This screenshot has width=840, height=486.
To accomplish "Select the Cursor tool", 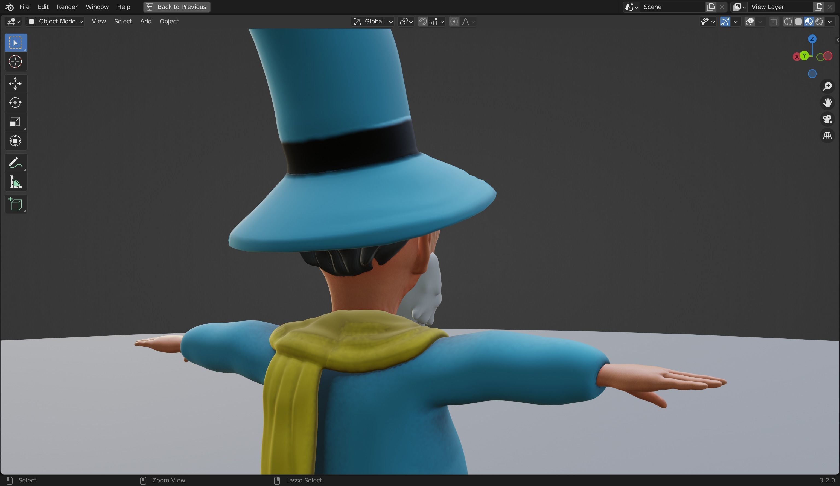I will point(15,62).
